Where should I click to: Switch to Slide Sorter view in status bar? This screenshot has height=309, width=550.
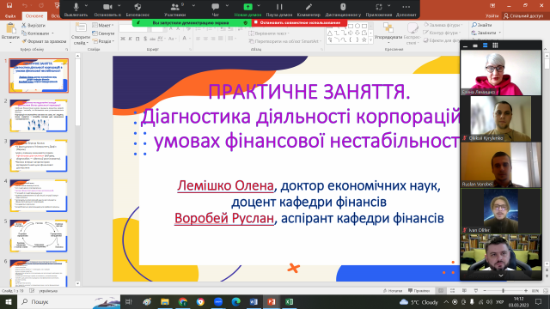point(452,291)
